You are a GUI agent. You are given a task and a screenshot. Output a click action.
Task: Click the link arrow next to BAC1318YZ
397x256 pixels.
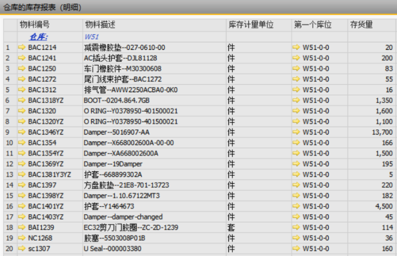tap(22, 100)
